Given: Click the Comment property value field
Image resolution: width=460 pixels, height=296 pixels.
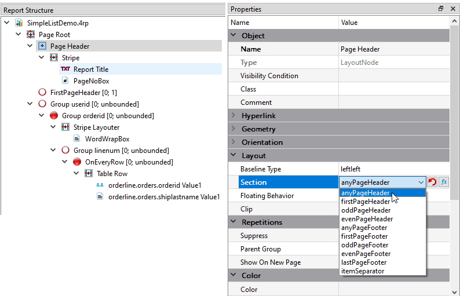Looking at the screenshot, I should click(394, 103).
